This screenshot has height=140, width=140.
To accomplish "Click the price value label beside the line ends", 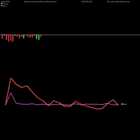I will (124, 104).
